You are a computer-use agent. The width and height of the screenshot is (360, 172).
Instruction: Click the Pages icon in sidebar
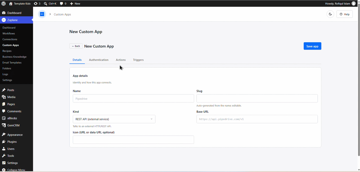pos(4,104)
